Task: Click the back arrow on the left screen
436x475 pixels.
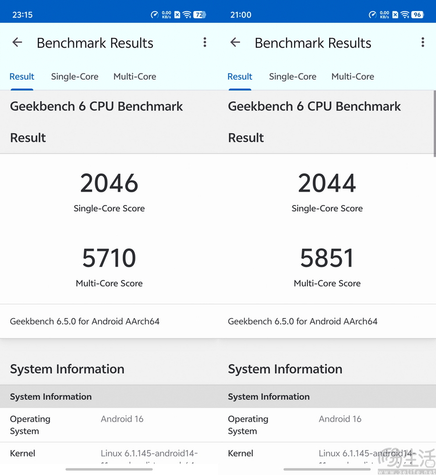Action: point(17,42)
